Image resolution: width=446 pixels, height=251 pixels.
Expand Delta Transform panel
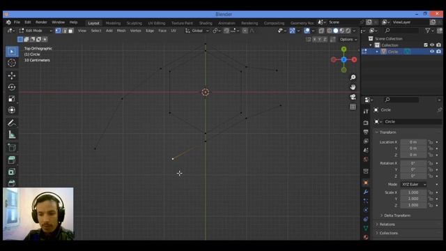(397, 215)
